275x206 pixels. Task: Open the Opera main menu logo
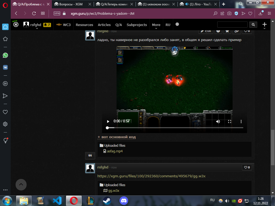(5, 5)
